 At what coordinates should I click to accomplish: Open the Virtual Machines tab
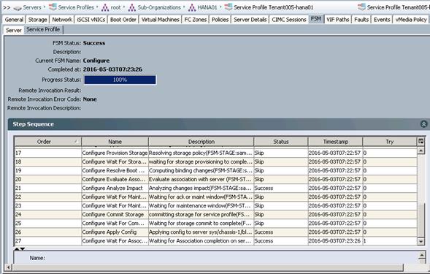pos(161,20)
